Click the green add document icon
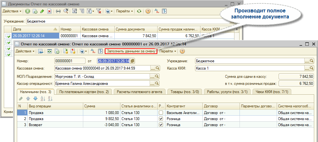The image size is (318, 142). 28,11
